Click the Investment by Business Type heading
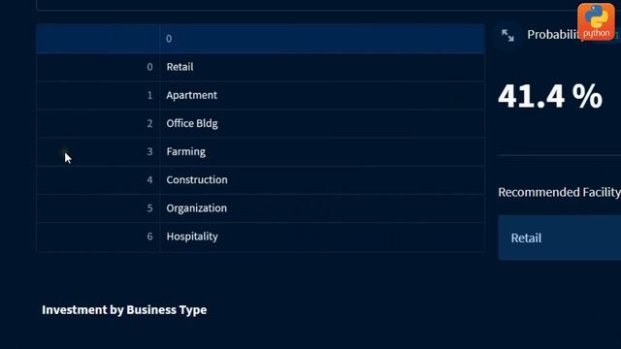The height and width of the screenshot is (349, 621). [124, 310]
